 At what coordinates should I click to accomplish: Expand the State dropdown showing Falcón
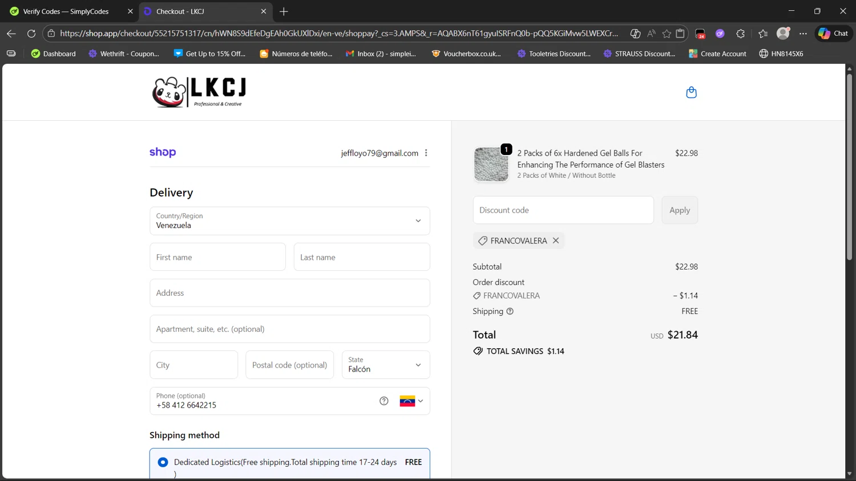coord(386,365)
